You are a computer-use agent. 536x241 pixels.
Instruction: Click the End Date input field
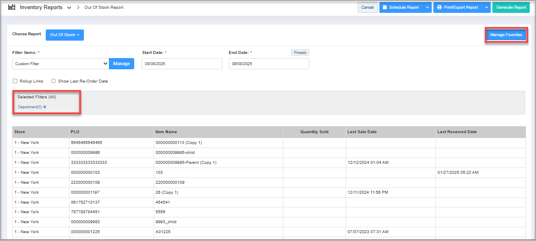pos(269,63)
